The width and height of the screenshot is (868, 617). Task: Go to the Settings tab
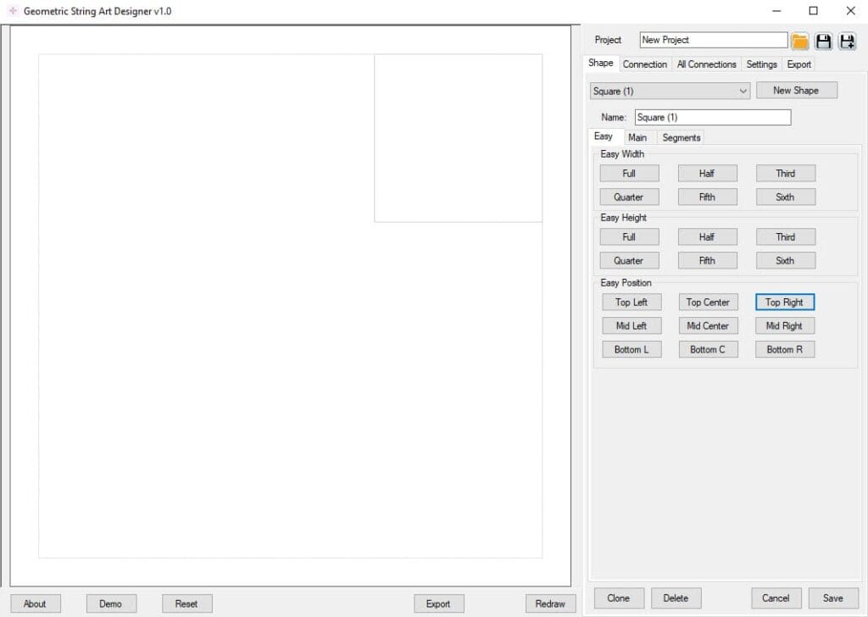(x=761, y=64)
